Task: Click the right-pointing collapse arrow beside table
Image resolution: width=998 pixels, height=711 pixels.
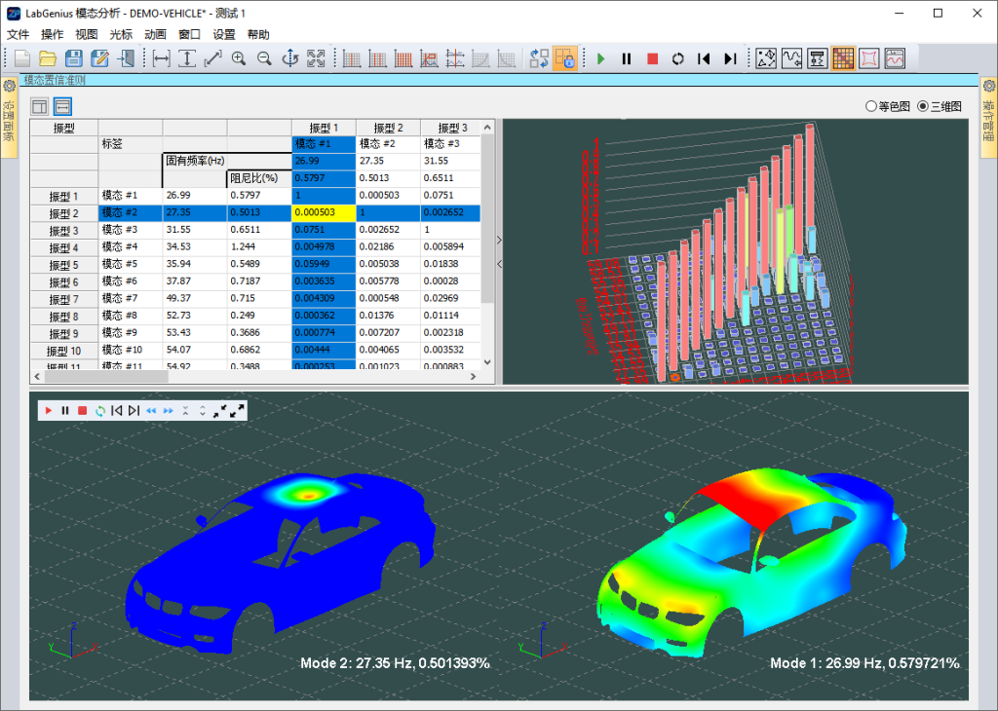Action: click(499, 240)
